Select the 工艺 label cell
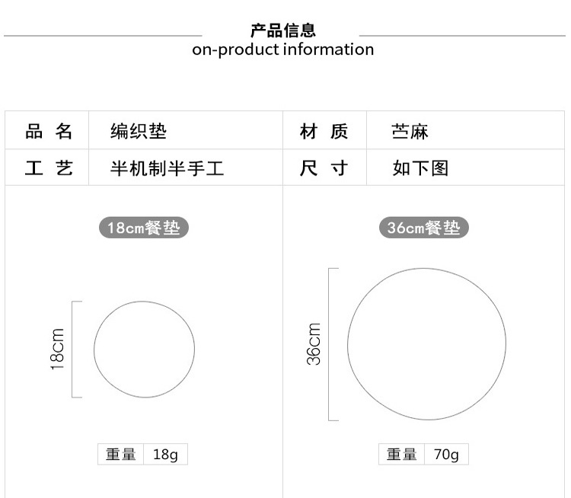 (49, 168)
